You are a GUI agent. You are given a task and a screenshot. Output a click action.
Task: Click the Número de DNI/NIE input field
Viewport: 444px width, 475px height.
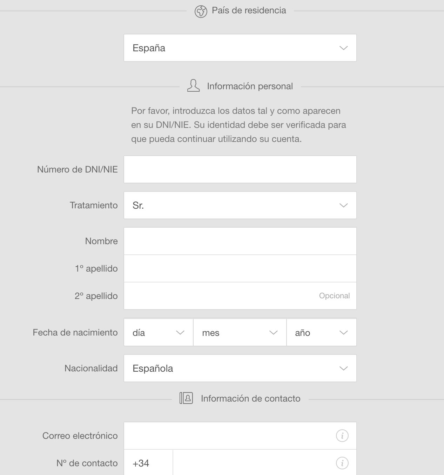(x=240, y=169)
